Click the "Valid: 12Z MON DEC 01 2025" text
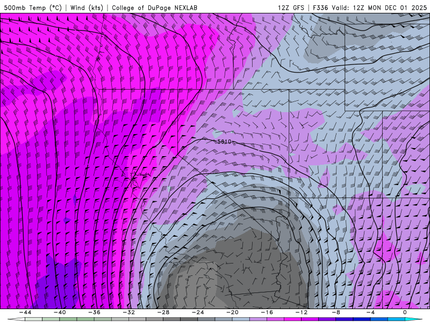 point(379,8)
